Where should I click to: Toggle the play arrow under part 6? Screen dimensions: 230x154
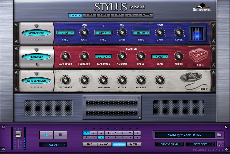[x=123, y=137]
